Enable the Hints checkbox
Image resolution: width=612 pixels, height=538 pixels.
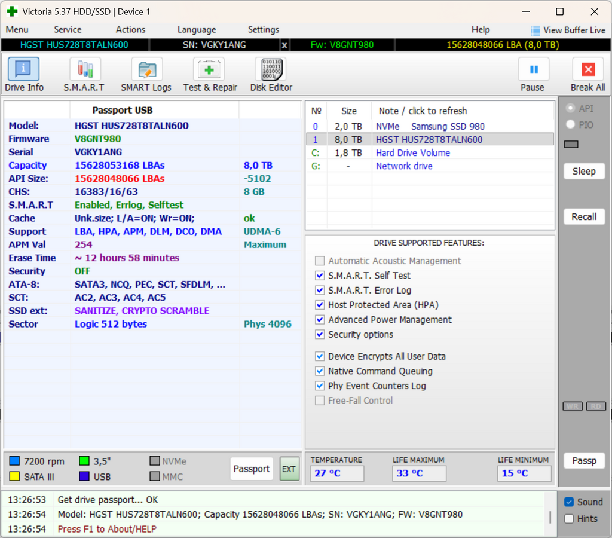click(x=569, y=519)
